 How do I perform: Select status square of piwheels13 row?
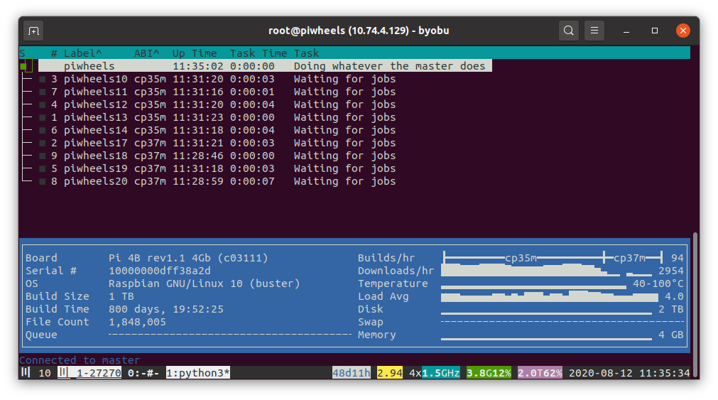(42, 118)
